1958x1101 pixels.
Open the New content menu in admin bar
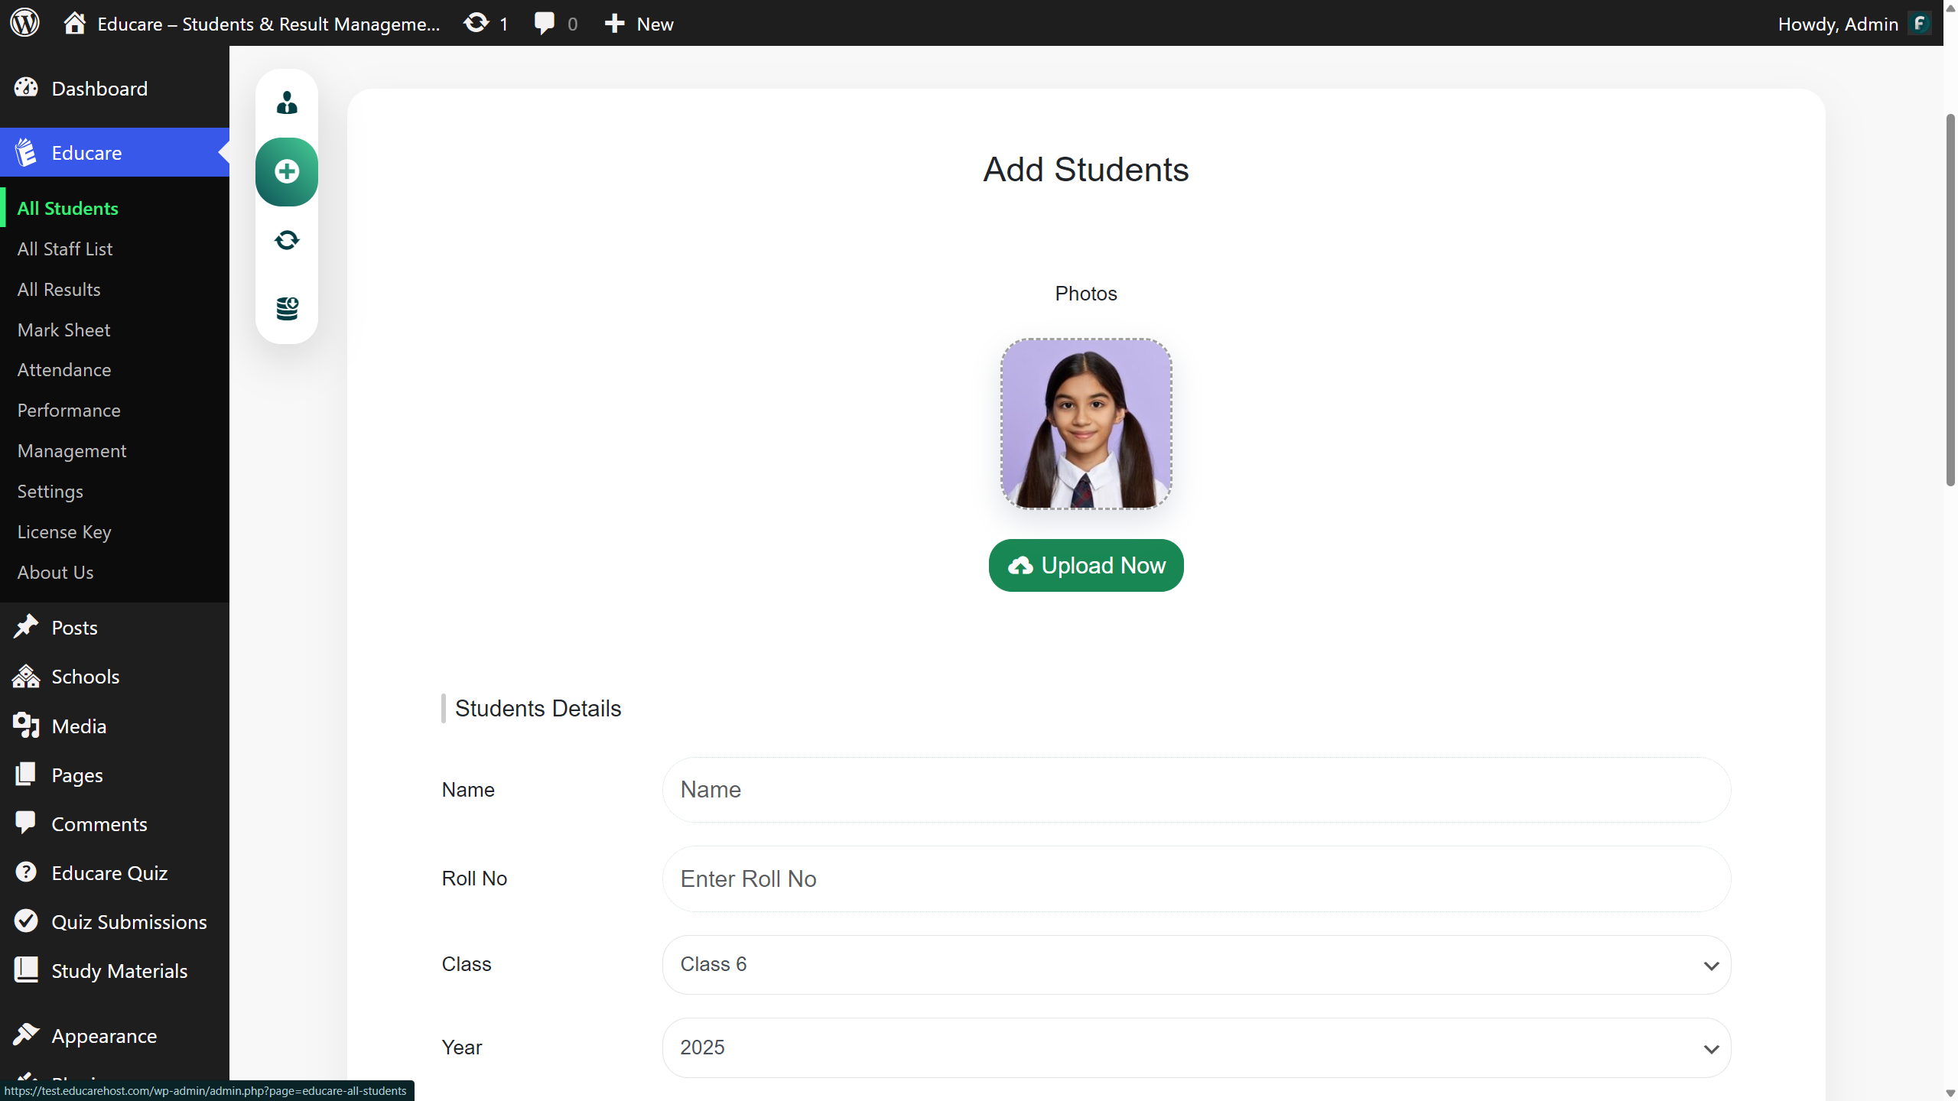[639, 24]
